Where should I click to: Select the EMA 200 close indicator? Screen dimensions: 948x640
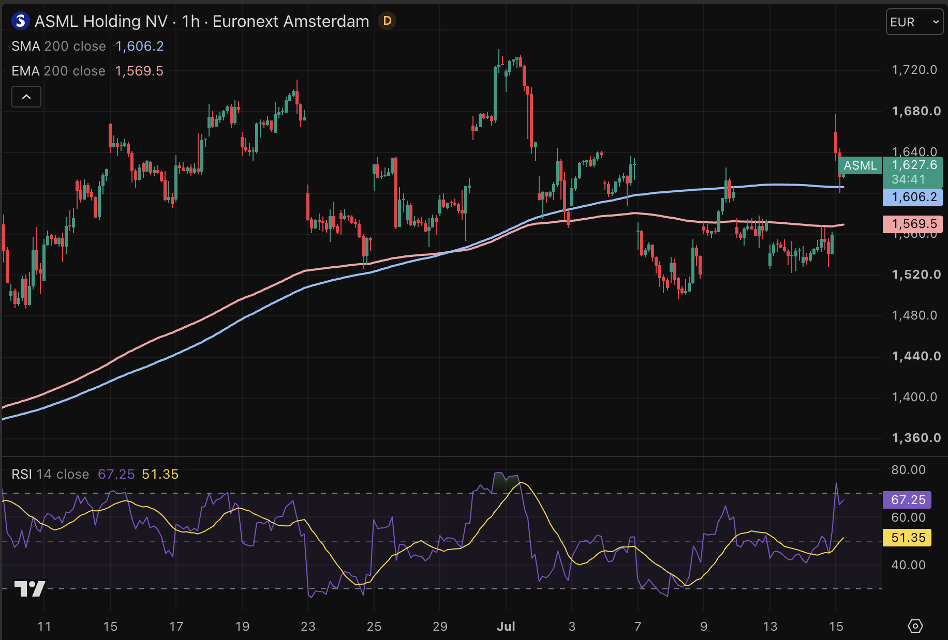[58, 71]
